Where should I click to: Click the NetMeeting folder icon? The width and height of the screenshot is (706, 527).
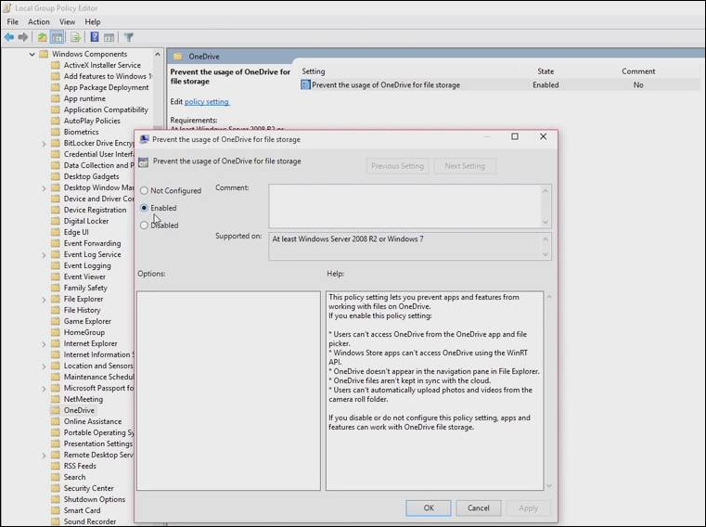(56, 399)
